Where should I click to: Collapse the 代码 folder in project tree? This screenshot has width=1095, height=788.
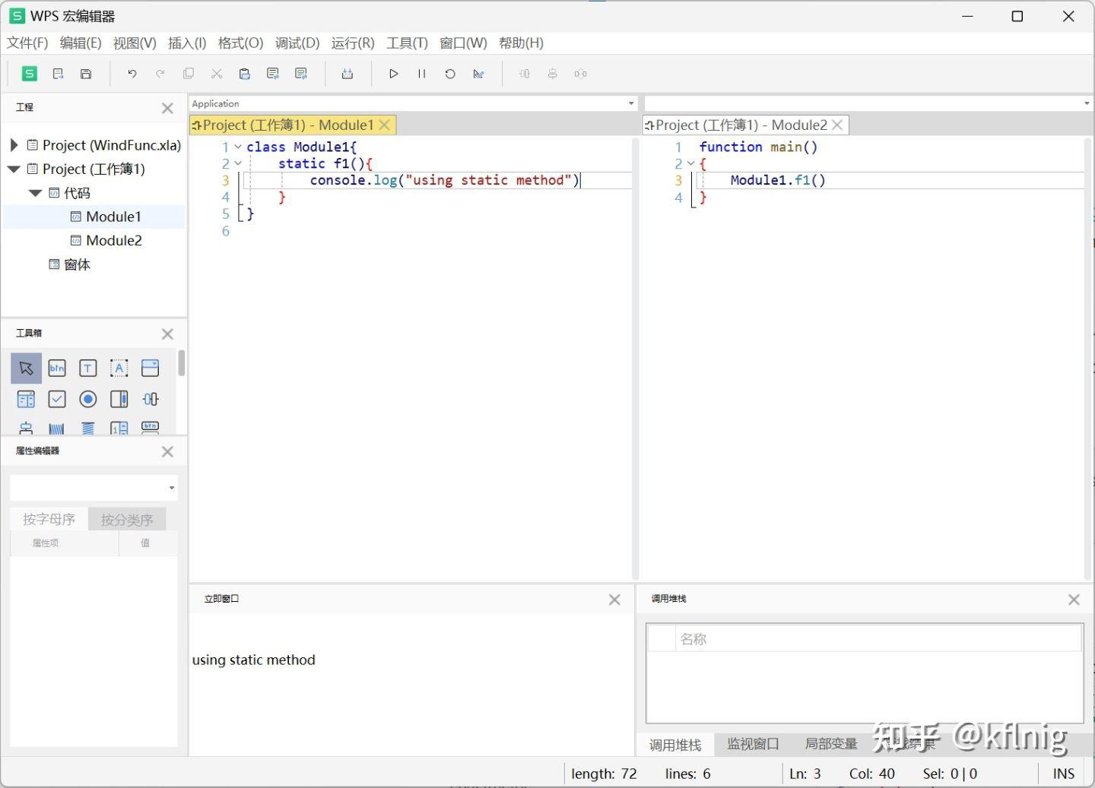(35, 193)
